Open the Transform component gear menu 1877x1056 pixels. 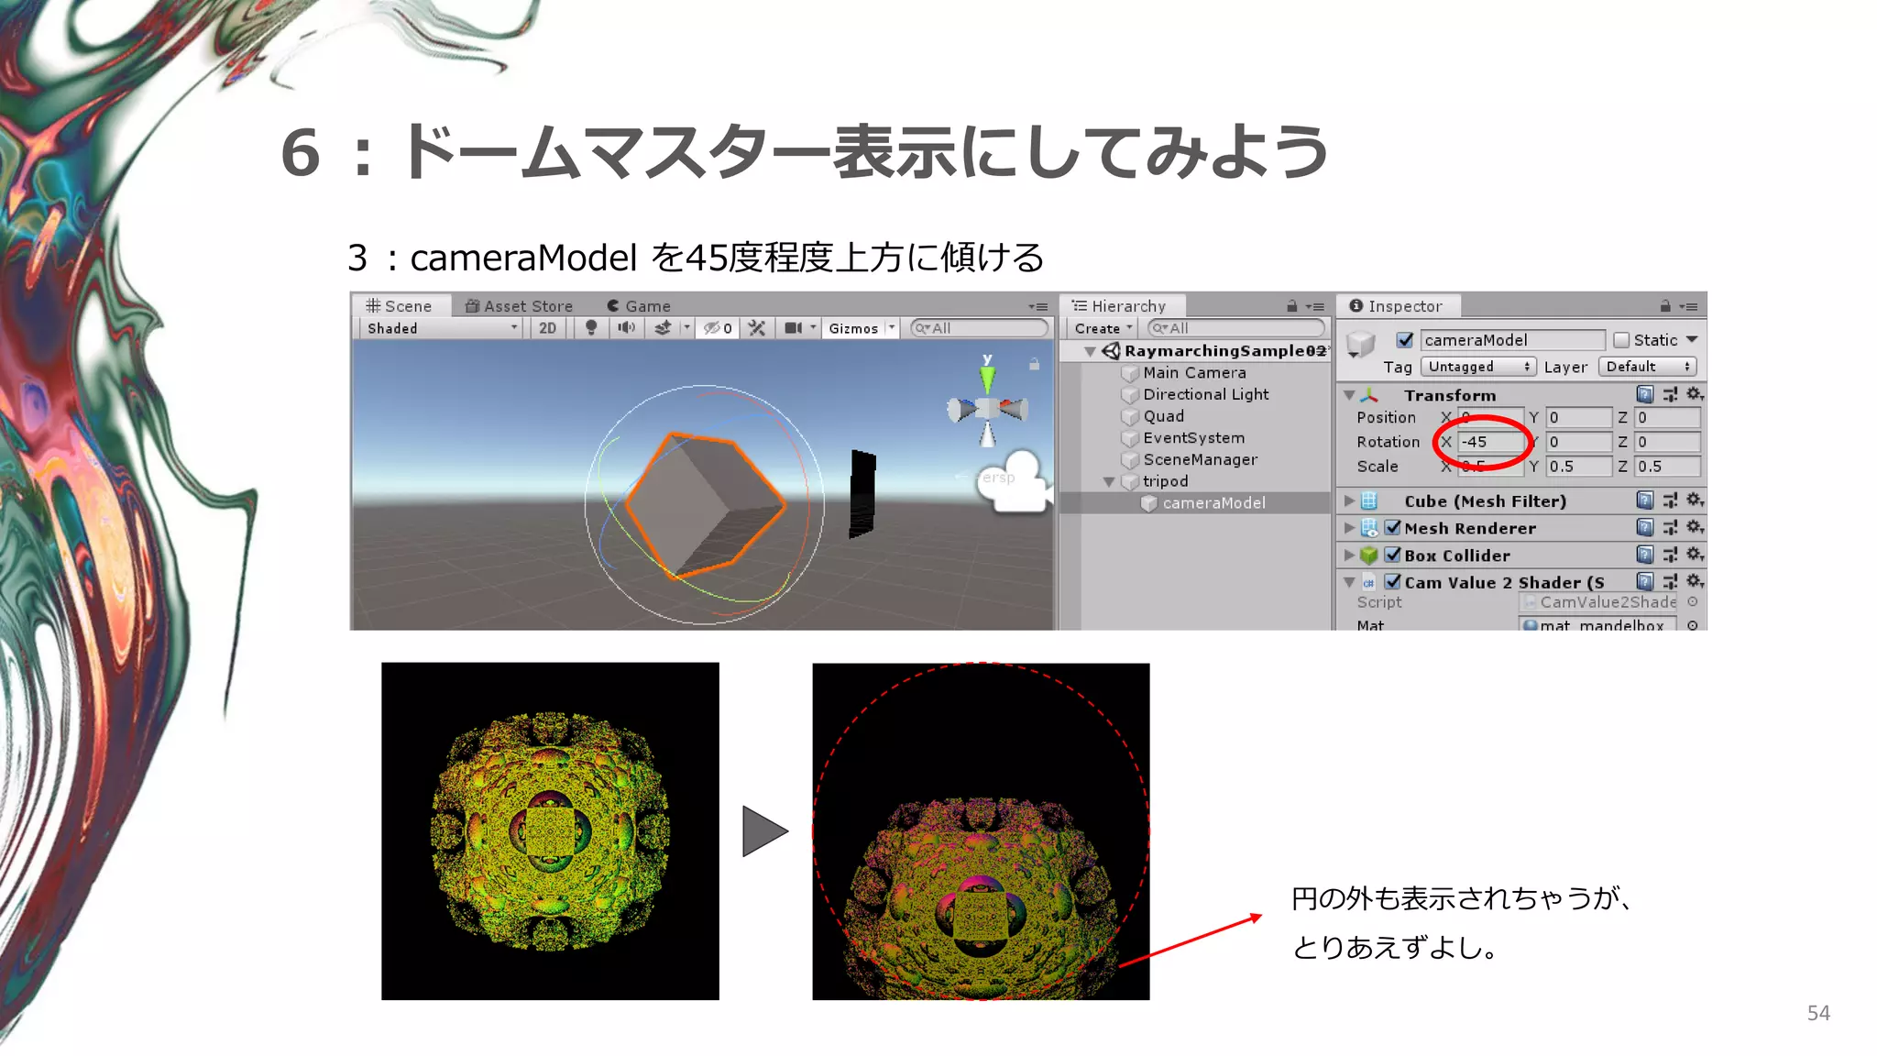[x=1695, y=394]
